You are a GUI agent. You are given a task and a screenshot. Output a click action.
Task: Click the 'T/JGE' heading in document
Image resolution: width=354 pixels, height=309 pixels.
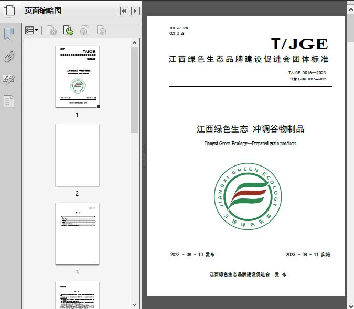299,43
